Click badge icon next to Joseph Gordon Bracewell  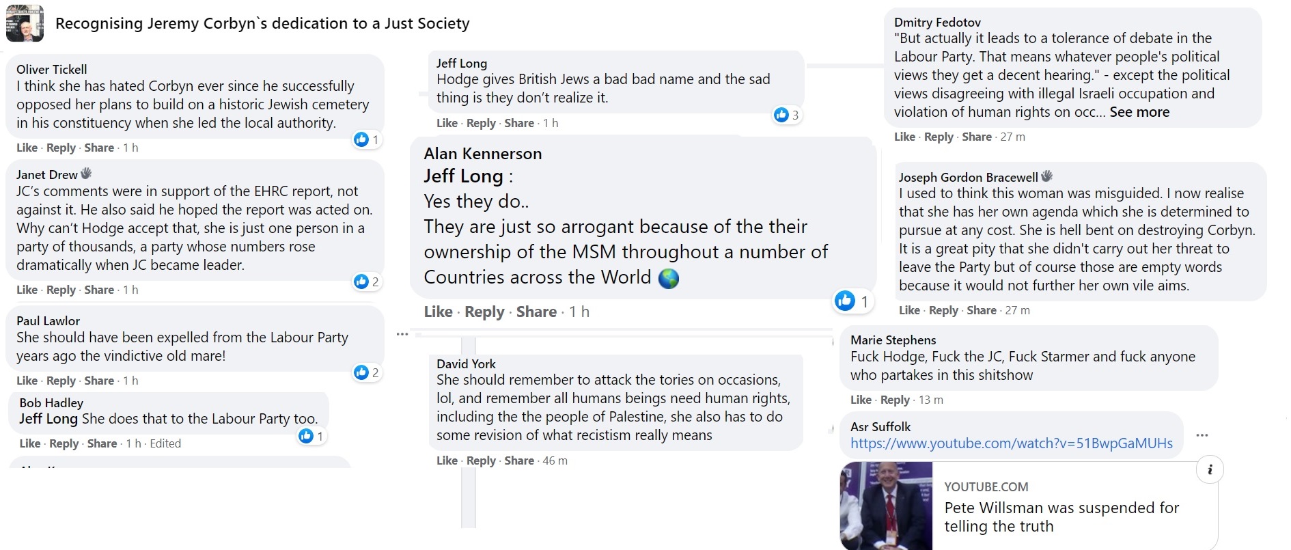pos(1047,176)
